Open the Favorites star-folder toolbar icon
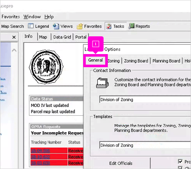 pyautogui.click(x=80, y=26)
